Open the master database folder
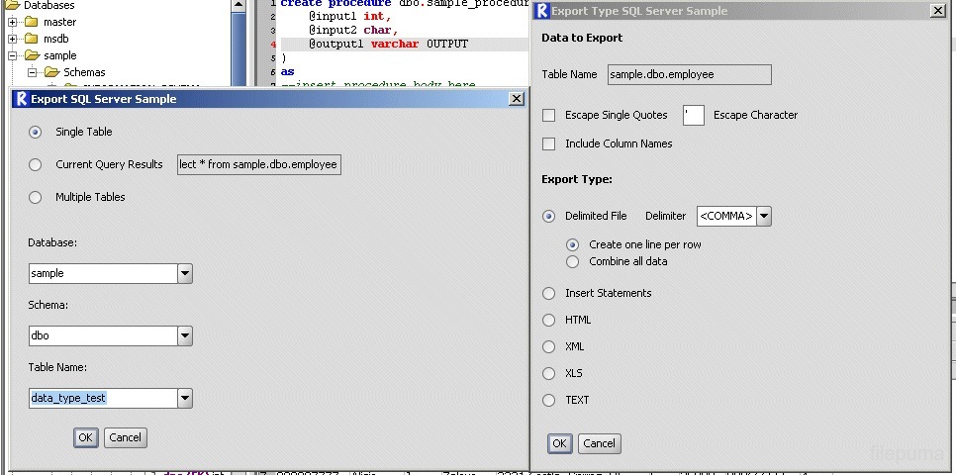 59,22
